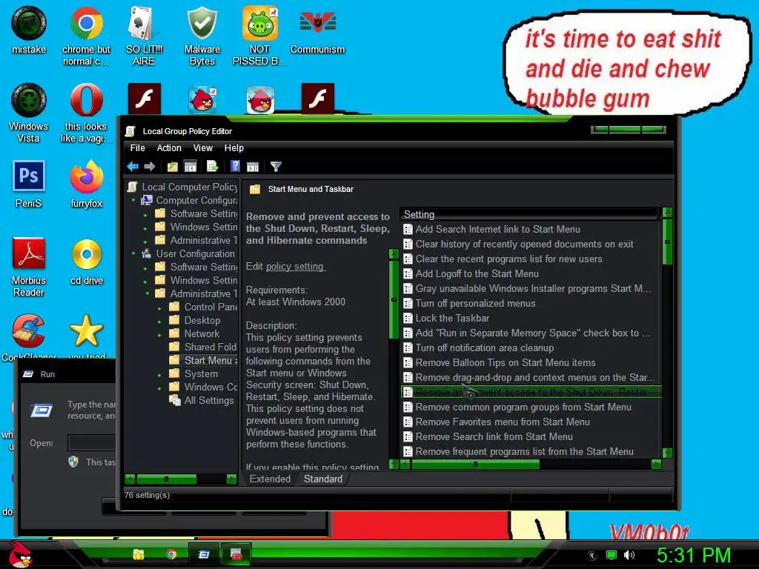Expand the Desktop folder node
759x569 pixels.
click(159, 321)
